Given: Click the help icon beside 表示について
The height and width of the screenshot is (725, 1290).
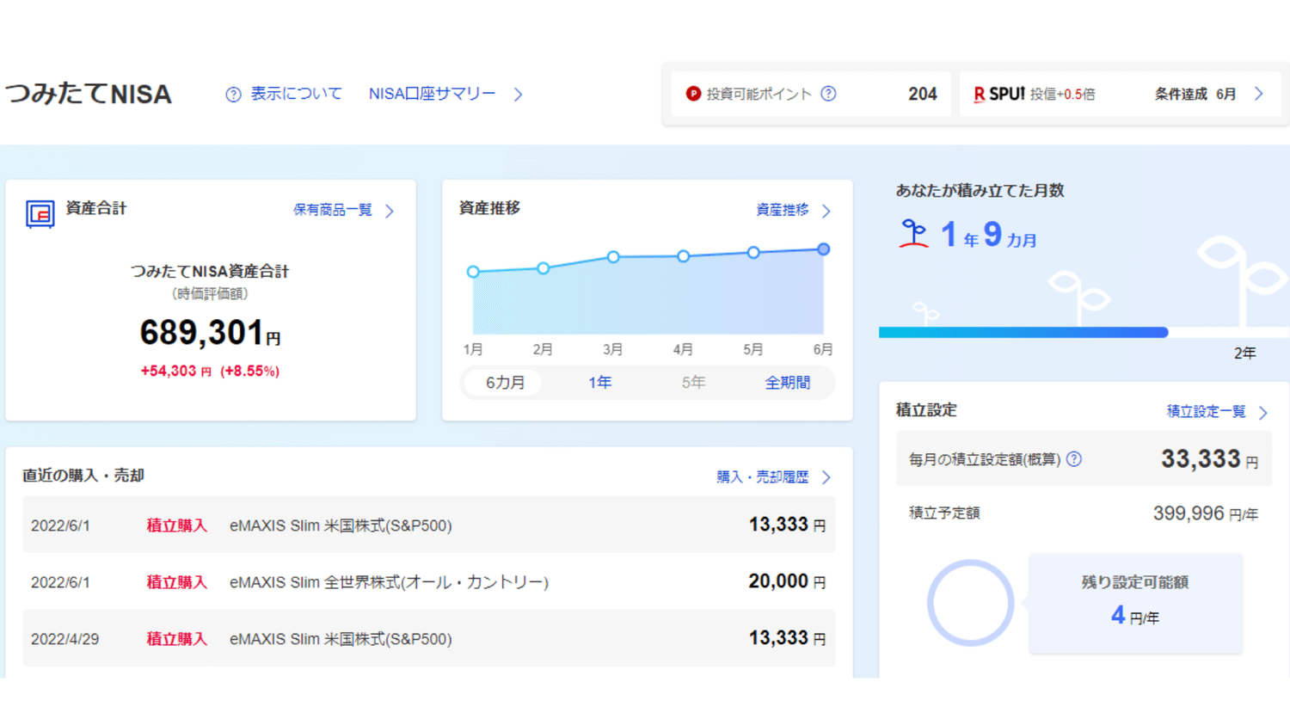Looking at the screenshot, I should pyautogui.click(x=233, y=95).
